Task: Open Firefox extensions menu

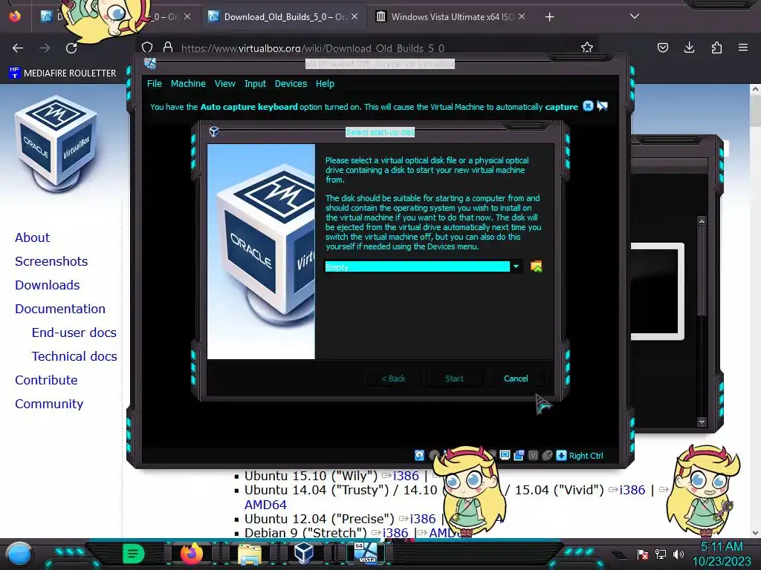Action: (716, 47)
